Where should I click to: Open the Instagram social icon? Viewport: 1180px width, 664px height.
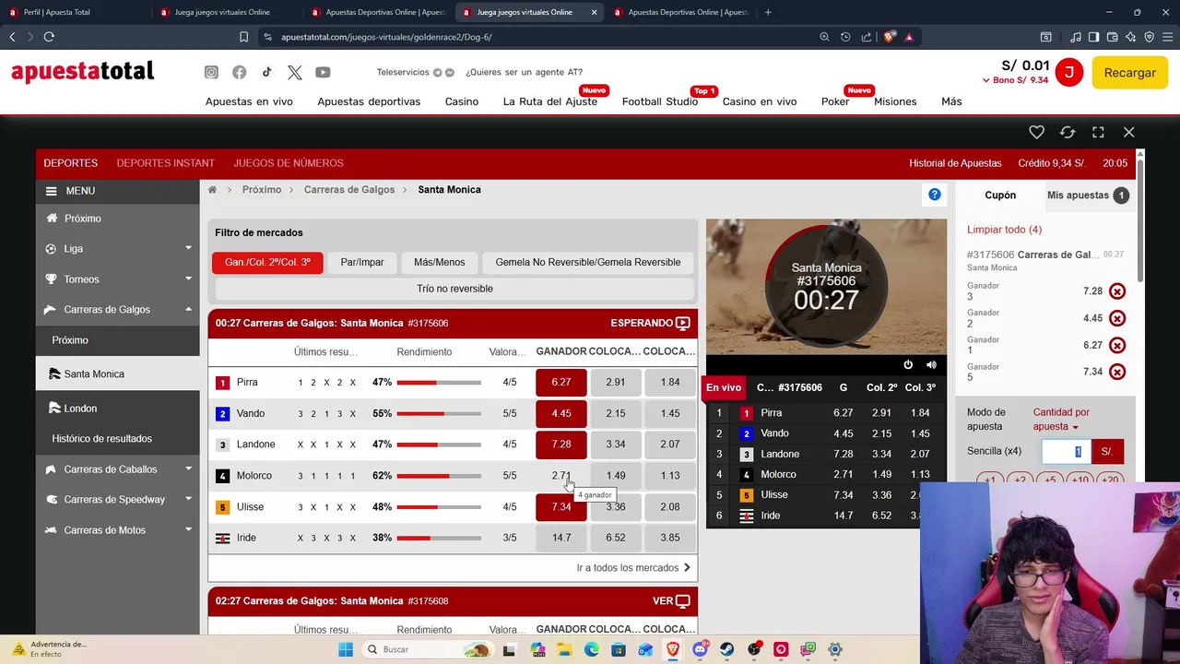211,72
